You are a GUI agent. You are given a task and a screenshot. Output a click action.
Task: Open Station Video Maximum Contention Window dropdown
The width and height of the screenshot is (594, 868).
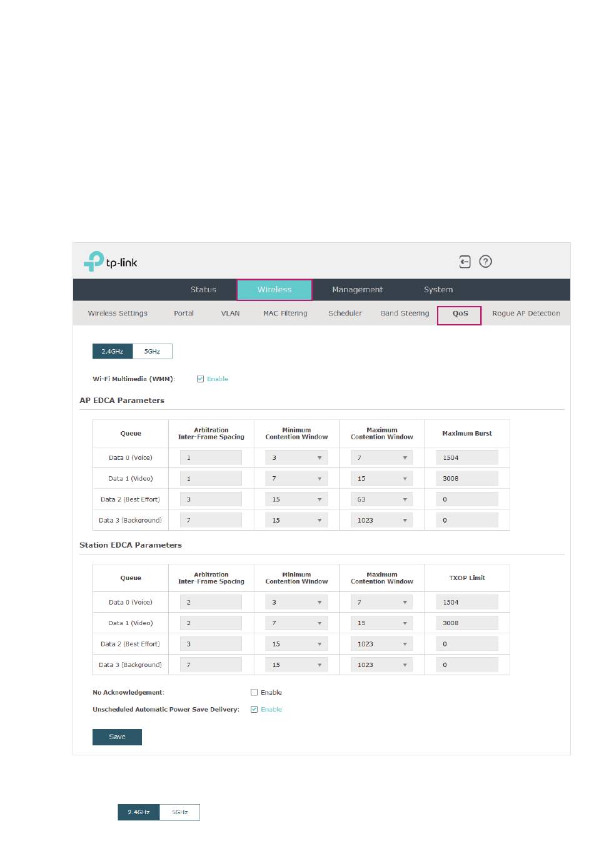[381, 623]
